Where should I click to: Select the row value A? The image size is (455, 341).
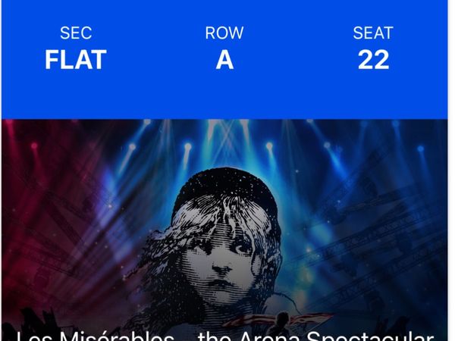pos(224,60)
